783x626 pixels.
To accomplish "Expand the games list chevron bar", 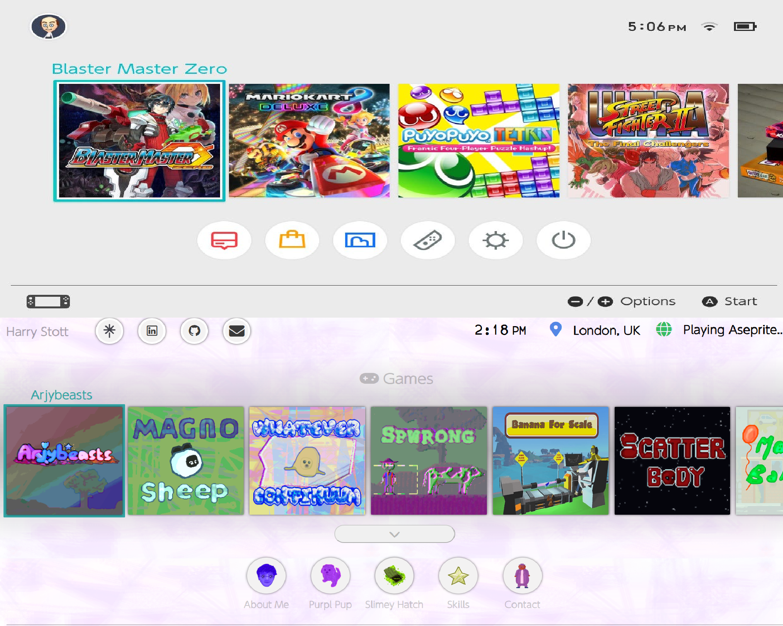I will 395,534.
